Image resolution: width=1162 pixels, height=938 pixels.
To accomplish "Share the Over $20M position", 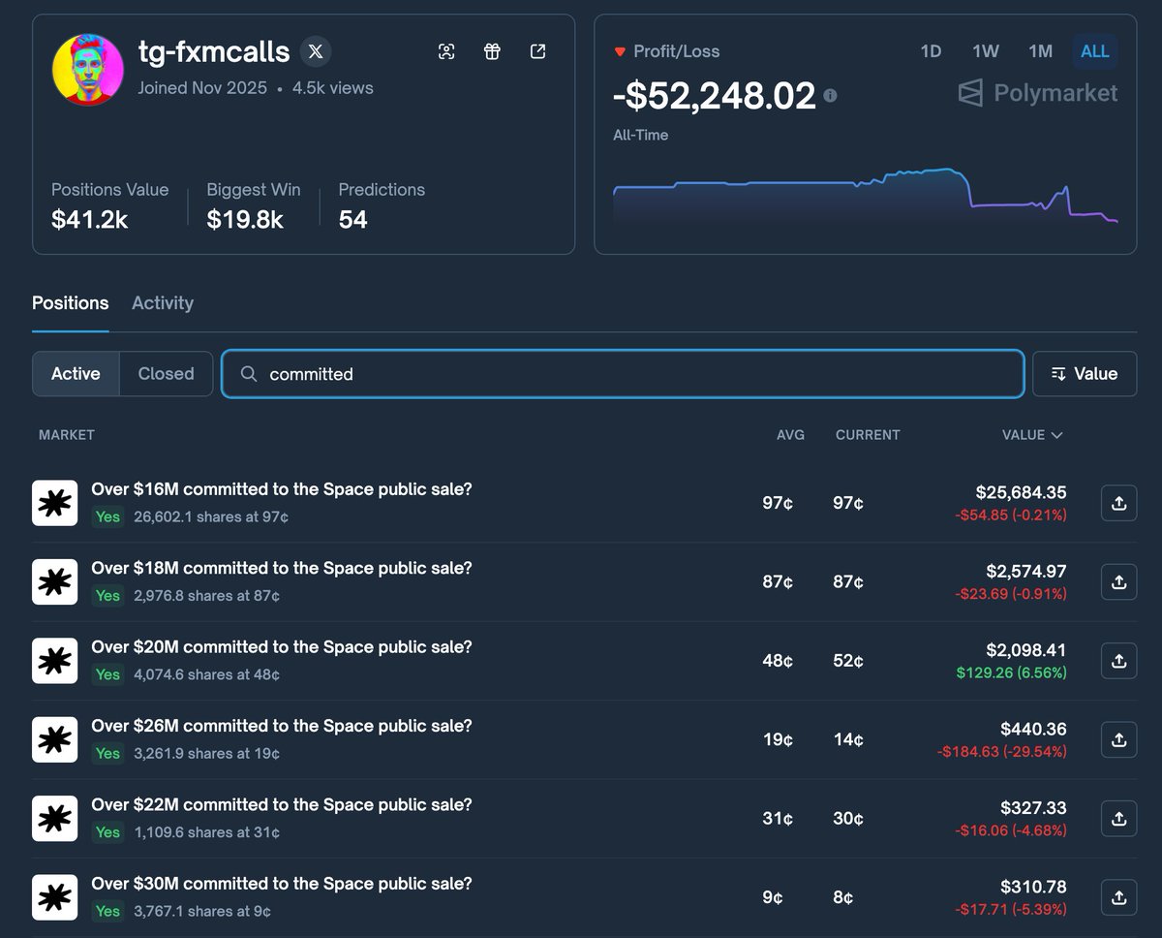I will tap(1118, 661).
